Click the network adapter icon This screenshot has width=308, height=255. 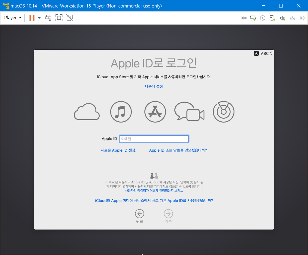(273, 18)
